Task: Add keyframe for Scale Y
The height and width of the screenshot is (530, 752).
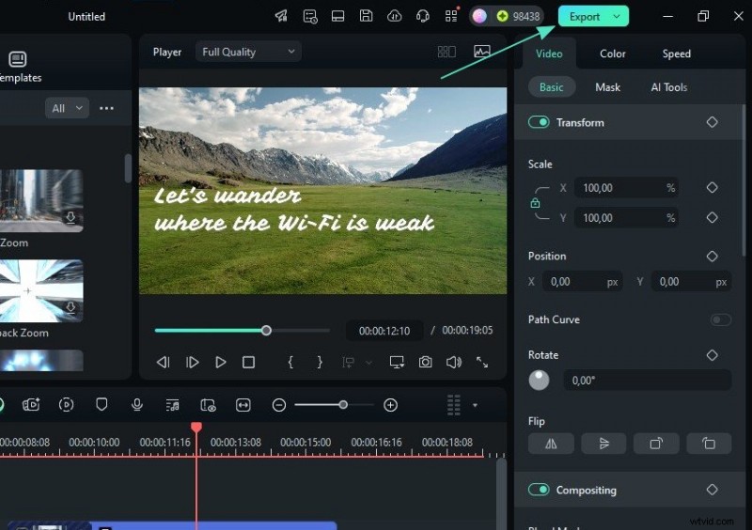Action: (x=712, y=218)
